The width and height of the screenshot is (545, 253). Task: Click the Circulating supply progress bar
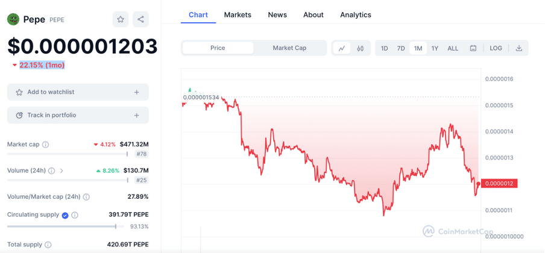(66, 226)
